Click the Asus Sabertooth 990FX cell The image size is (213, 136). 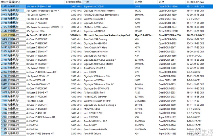(95, 129)
